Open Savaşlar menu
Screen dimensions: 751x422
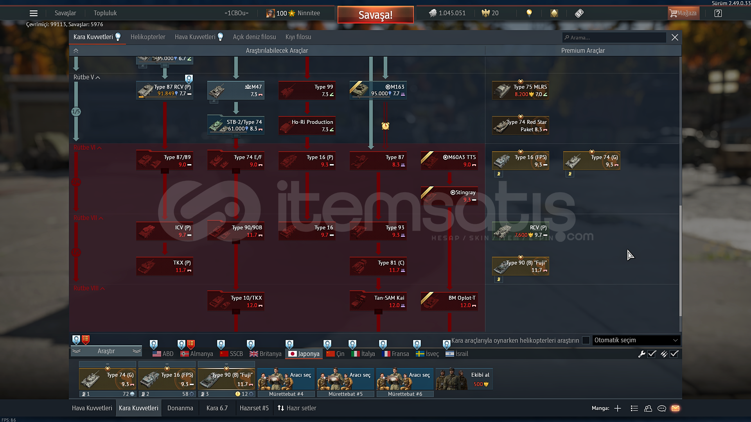pyautogui.click(x=65, y=13)
